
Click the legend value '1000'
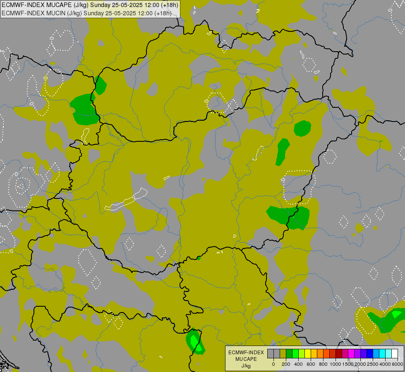(336, 364)
